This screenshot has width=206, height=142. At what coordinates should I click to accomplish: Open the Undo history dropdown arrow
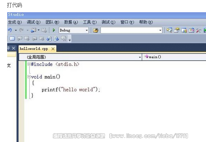(x=16, y=30)
